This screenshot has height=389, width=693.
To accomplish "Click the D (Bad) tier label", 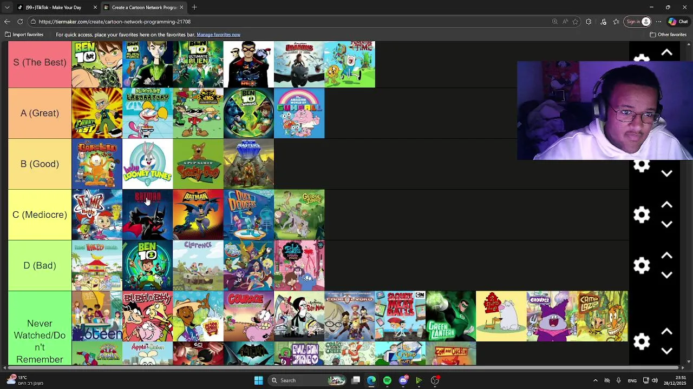I will tap(40, 265).
